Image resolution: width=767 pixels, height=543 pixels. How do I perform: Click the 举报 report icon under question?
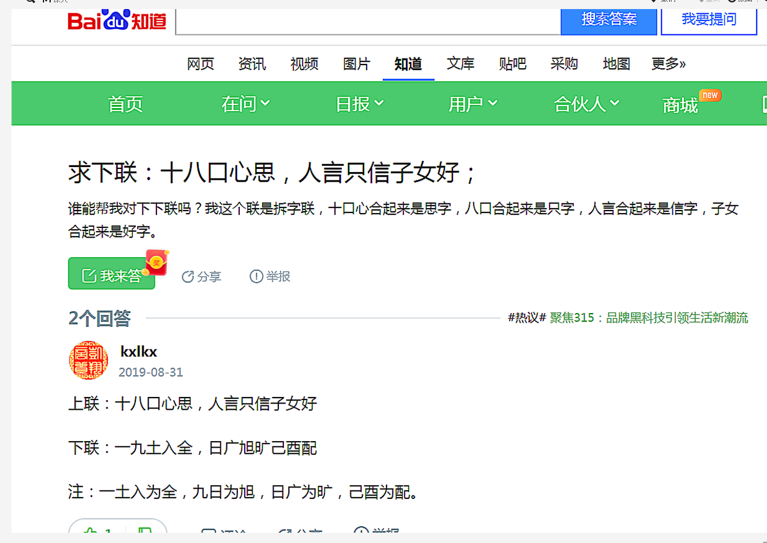(256, 276)
